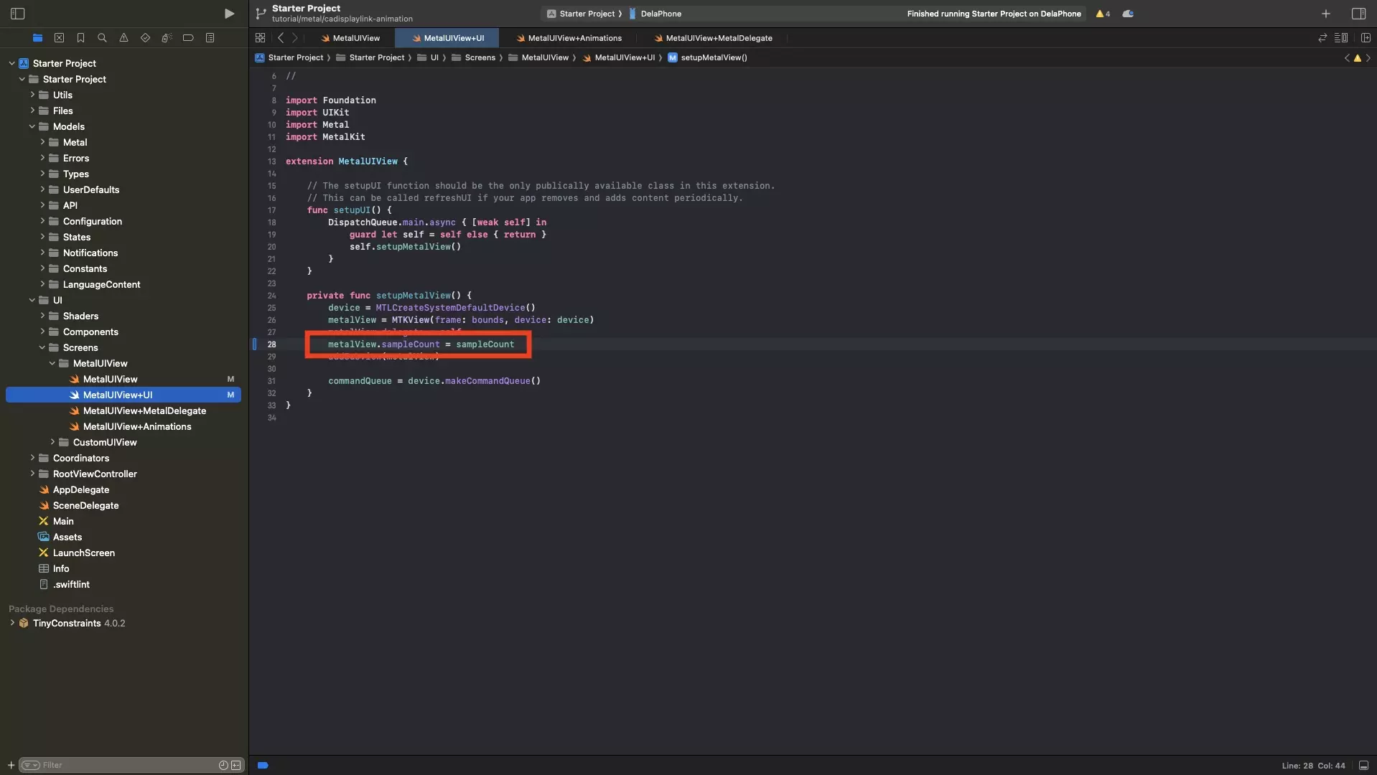
Task: Click the related items grid icon
Action: pyautogui.click(x=260, y=38)
